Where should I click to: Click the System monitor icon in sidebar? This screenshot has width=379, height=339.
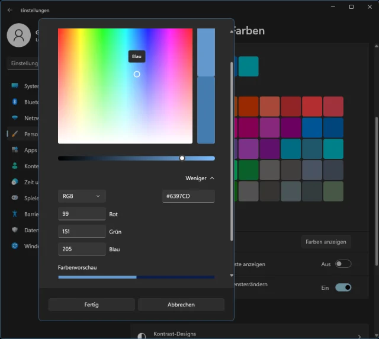point(15,86)
